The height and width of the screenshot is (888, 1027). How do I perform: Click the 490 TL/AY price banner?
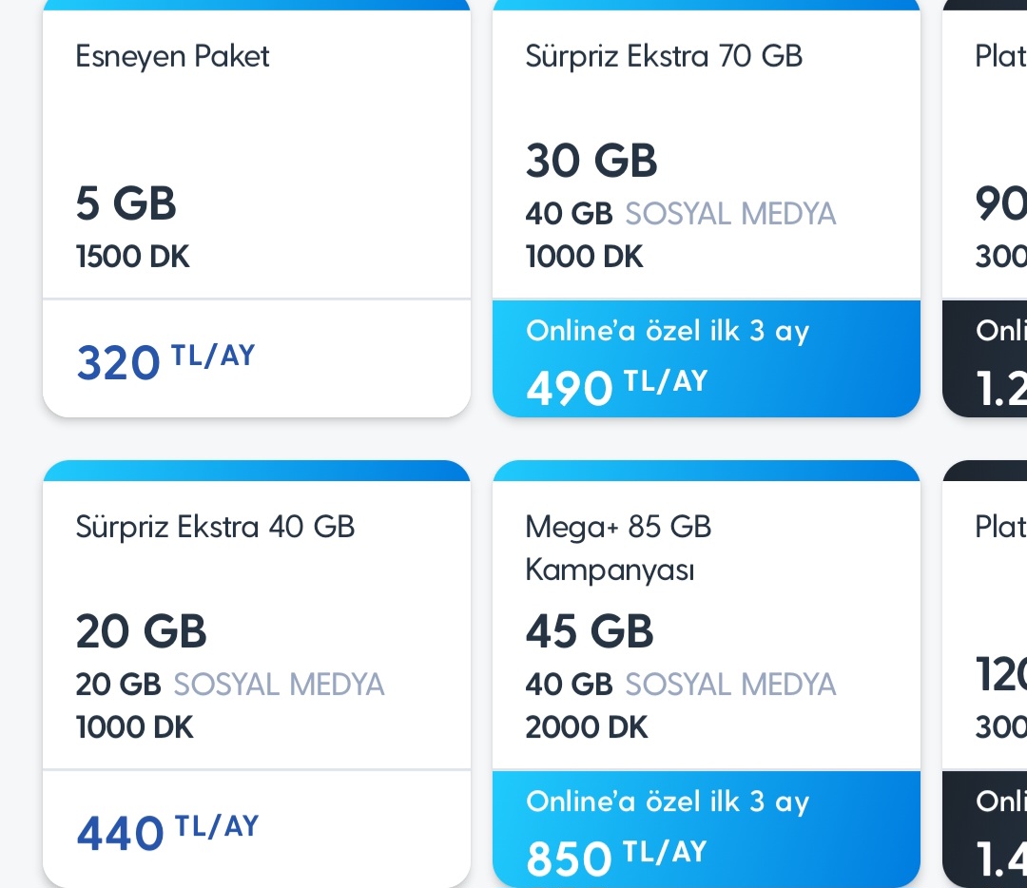[x=706, y=359]
